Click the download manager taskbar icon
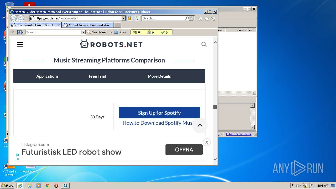The height and width of the screenshot is (189, 336). click(65, 186)
